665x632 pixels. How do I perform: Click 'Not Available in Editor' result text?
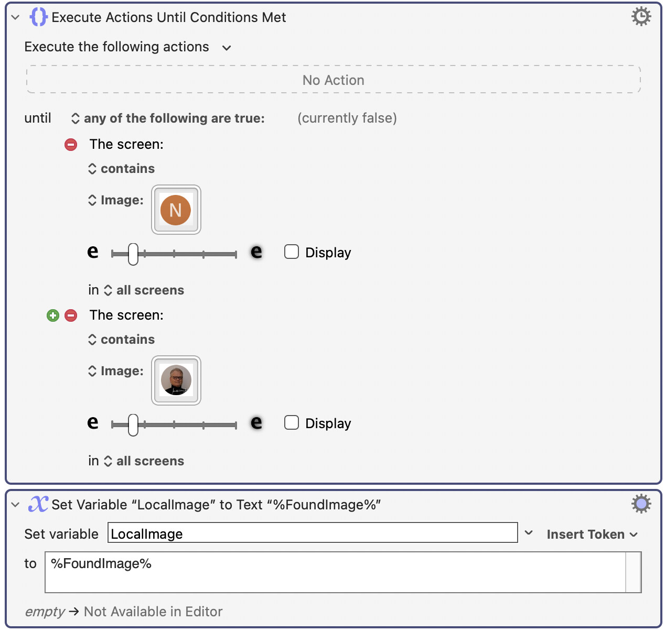click(x=153, y=612)
